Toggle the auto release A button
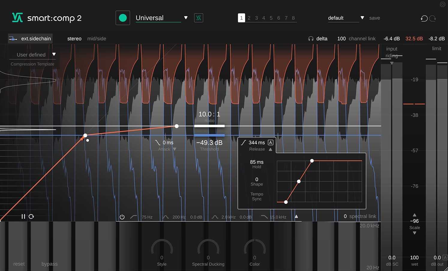Screen dimensions: 448x271 coord(270,143)
